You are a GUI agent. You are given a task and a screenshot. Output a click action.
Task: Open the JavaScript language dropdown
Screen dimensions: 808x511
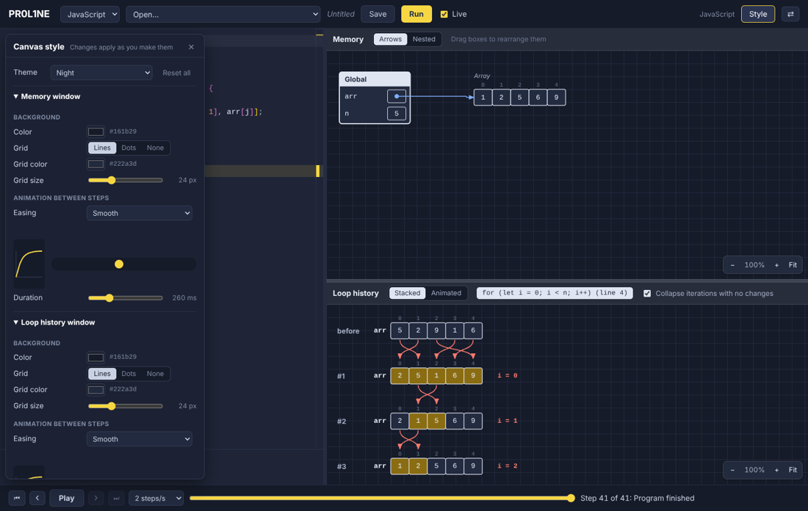click(90, 15)
